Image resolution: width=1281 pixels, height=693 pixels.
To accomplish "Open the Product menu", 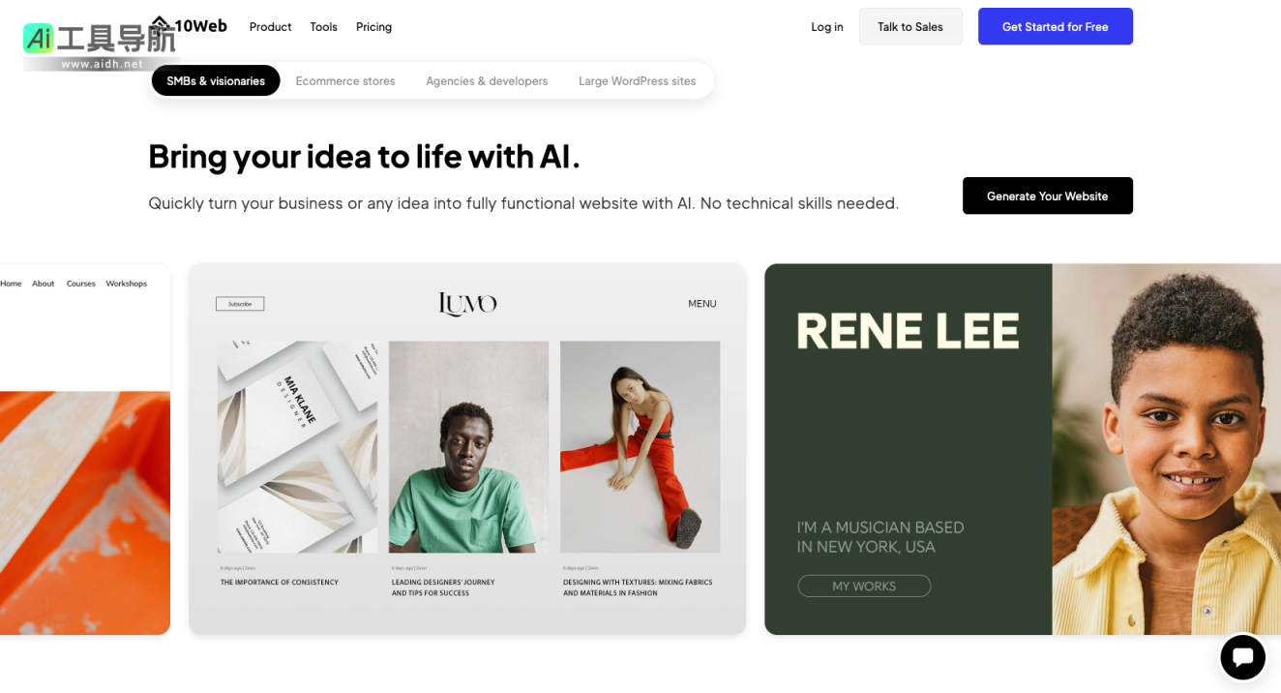I will 270,27.
